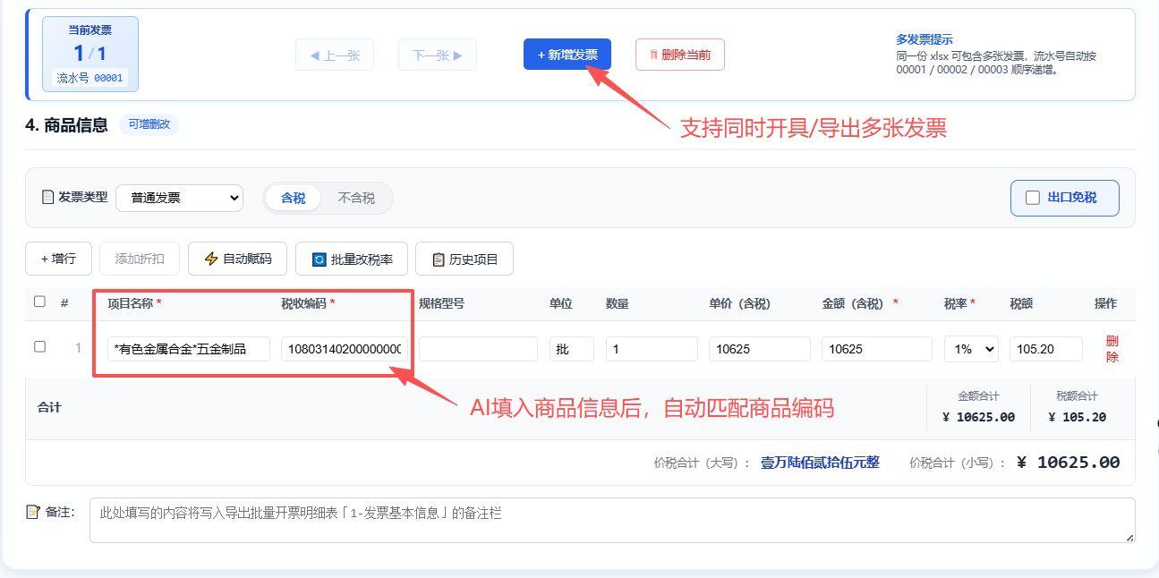Select the 不含税 toggle option

tap(356, 199)
